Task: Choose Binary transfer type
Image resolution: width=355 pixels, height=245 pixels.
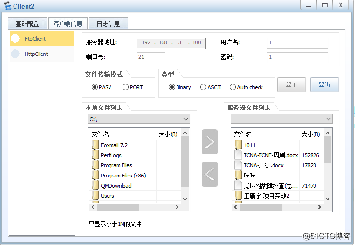Action: pyautogui.click(x=180, y=87)
